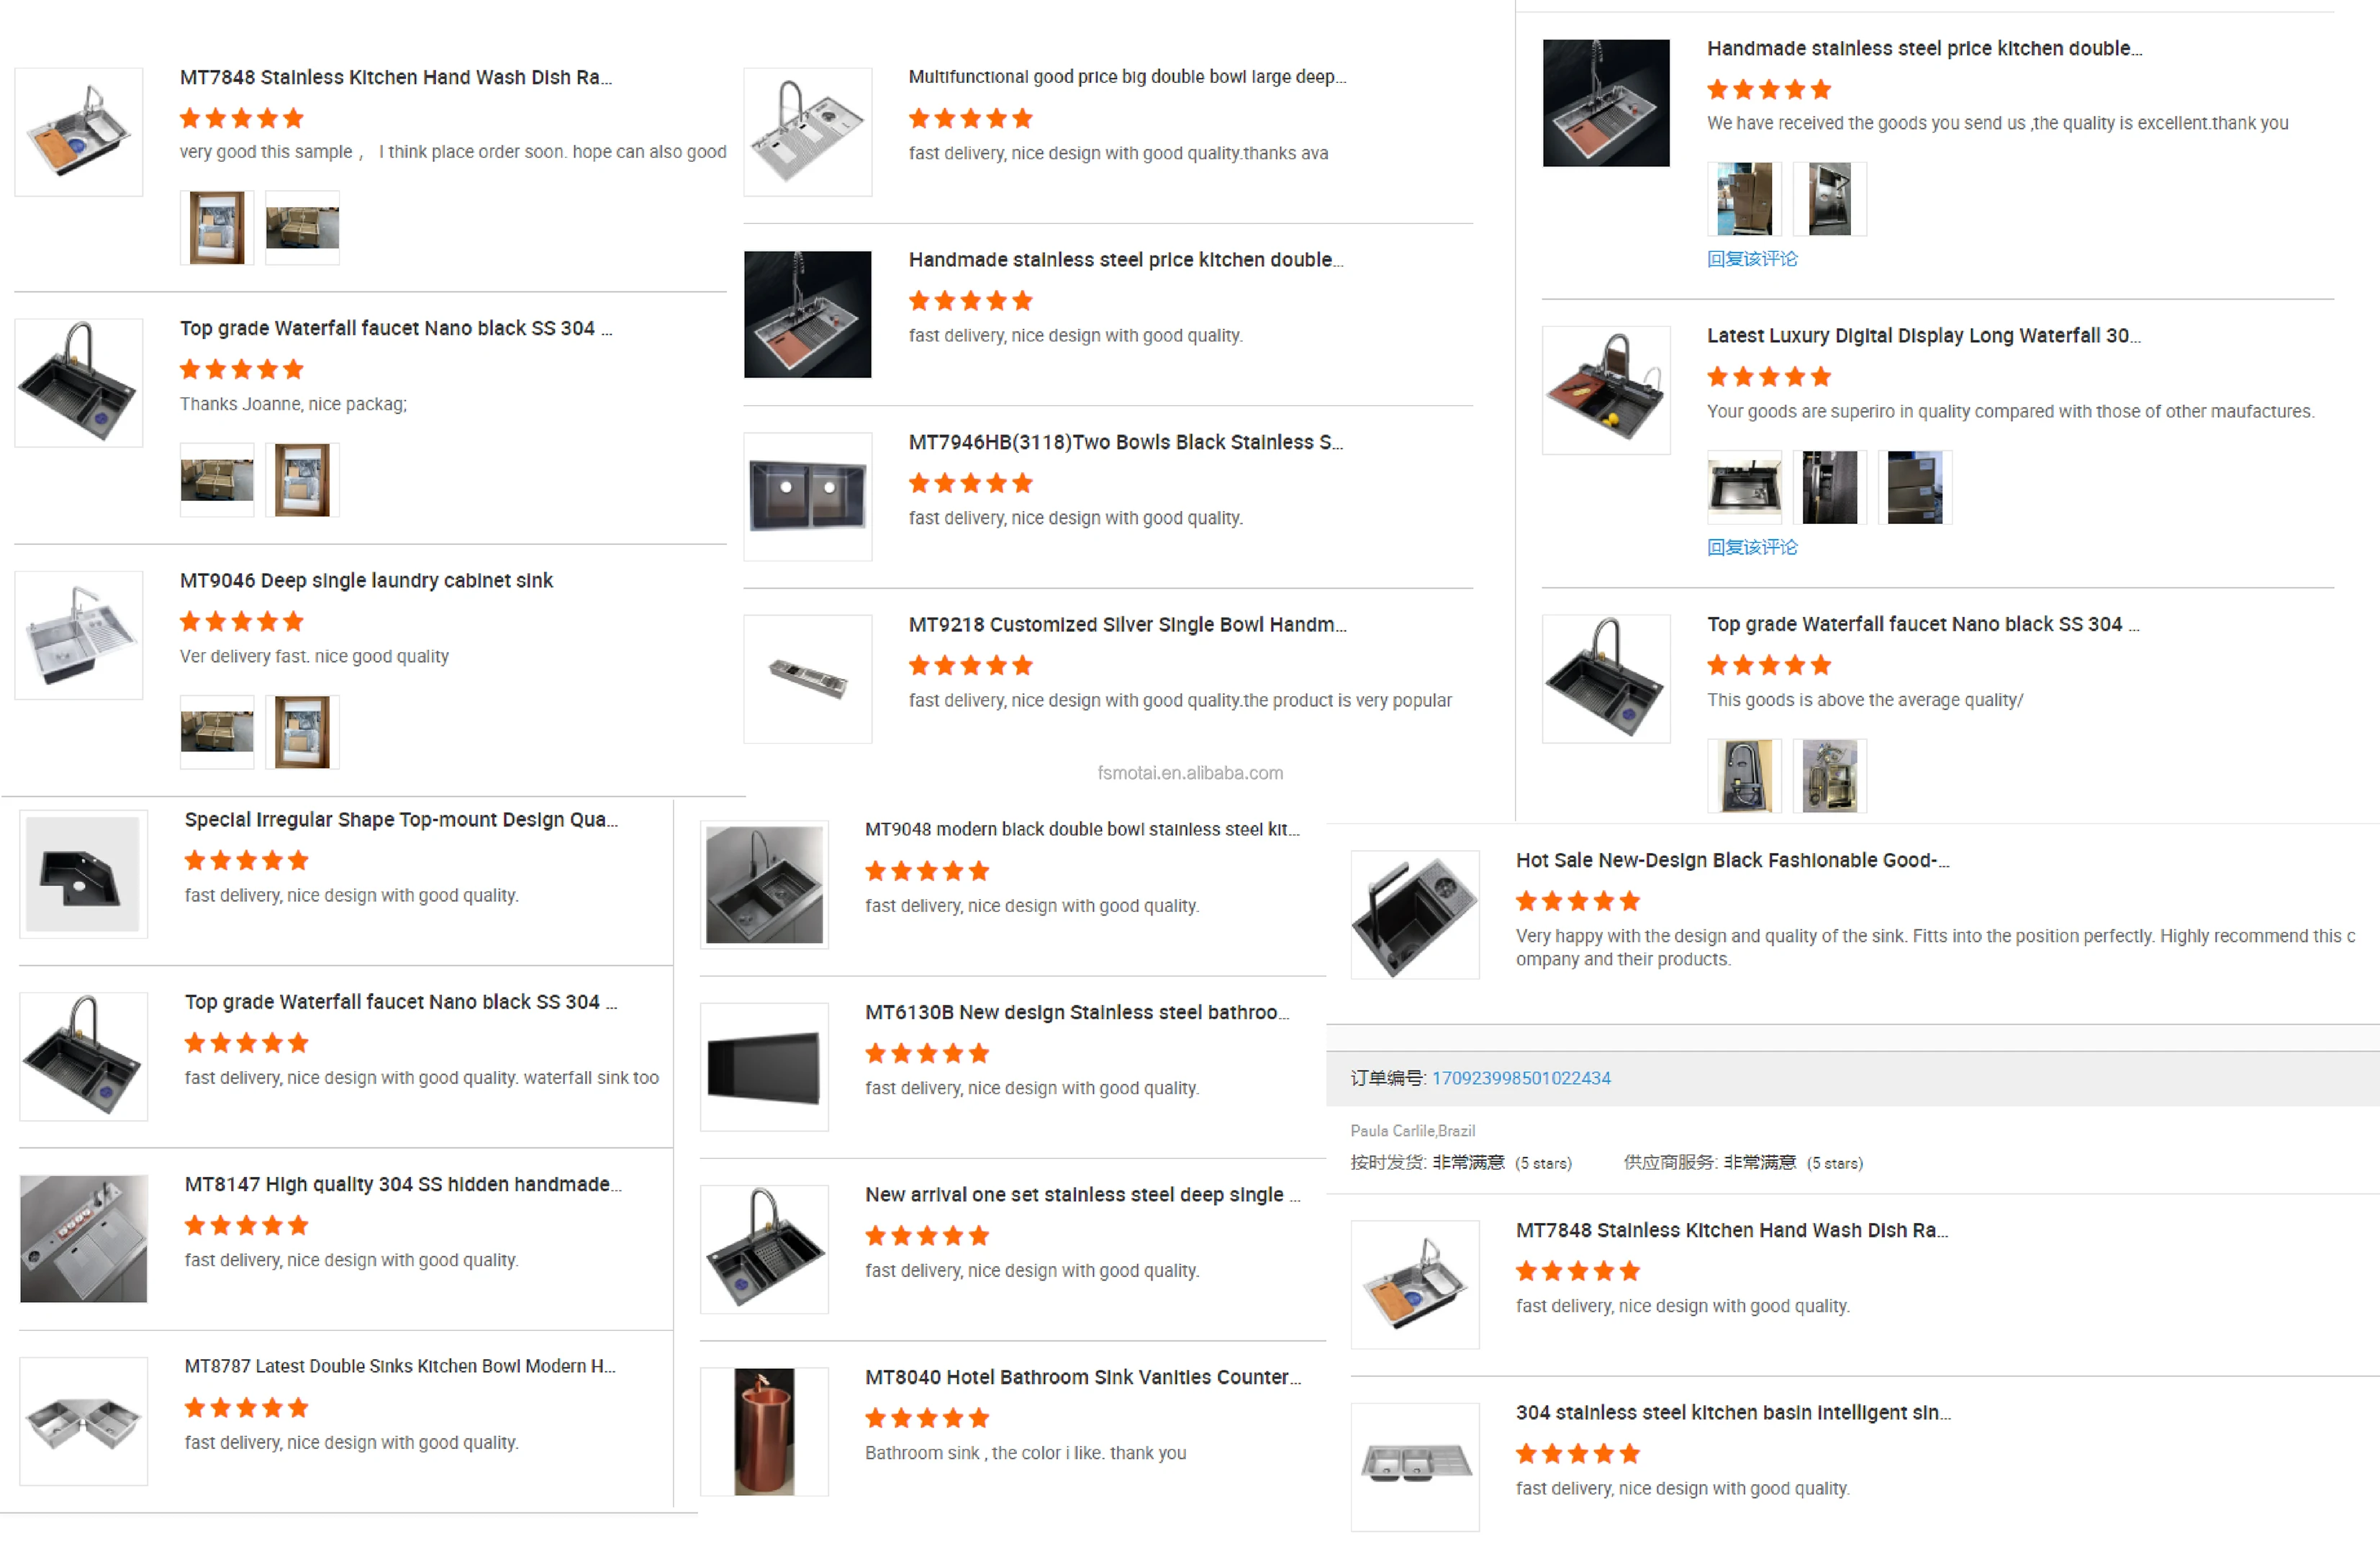Open MT6130B New design Stainless steel bathroom title
This screenshot has height=1544, width=2380.
pos(1077,1012)
